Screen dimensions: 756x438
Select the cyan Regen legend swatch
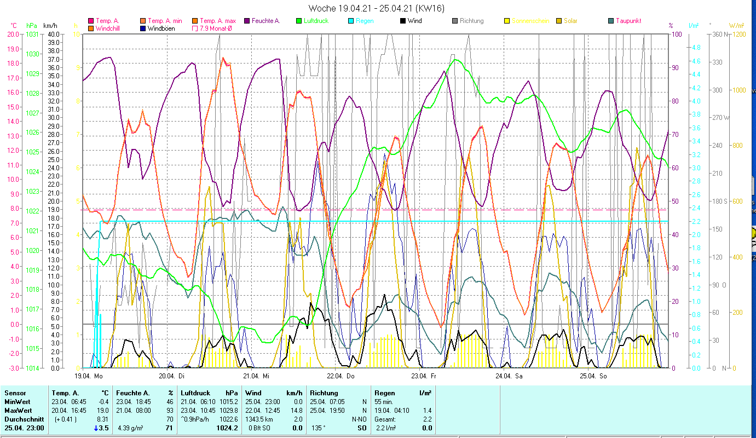coord(350,21)
